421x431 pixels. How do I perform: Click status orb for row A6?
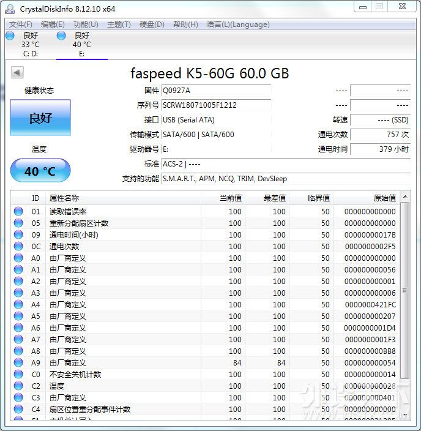(18, 328)
